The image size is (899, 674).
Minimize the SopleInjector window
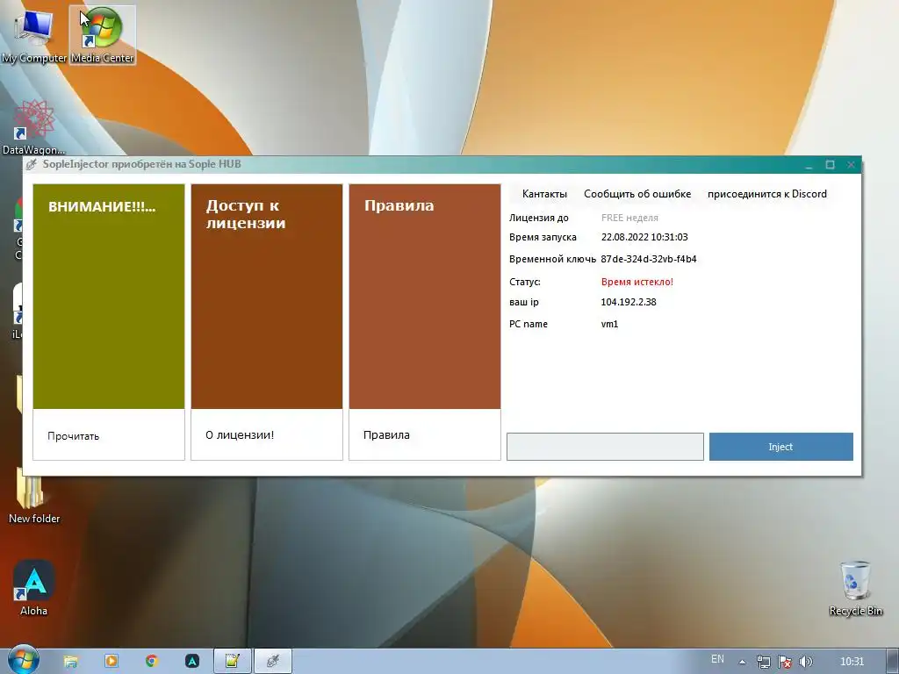tap(809, 165)
